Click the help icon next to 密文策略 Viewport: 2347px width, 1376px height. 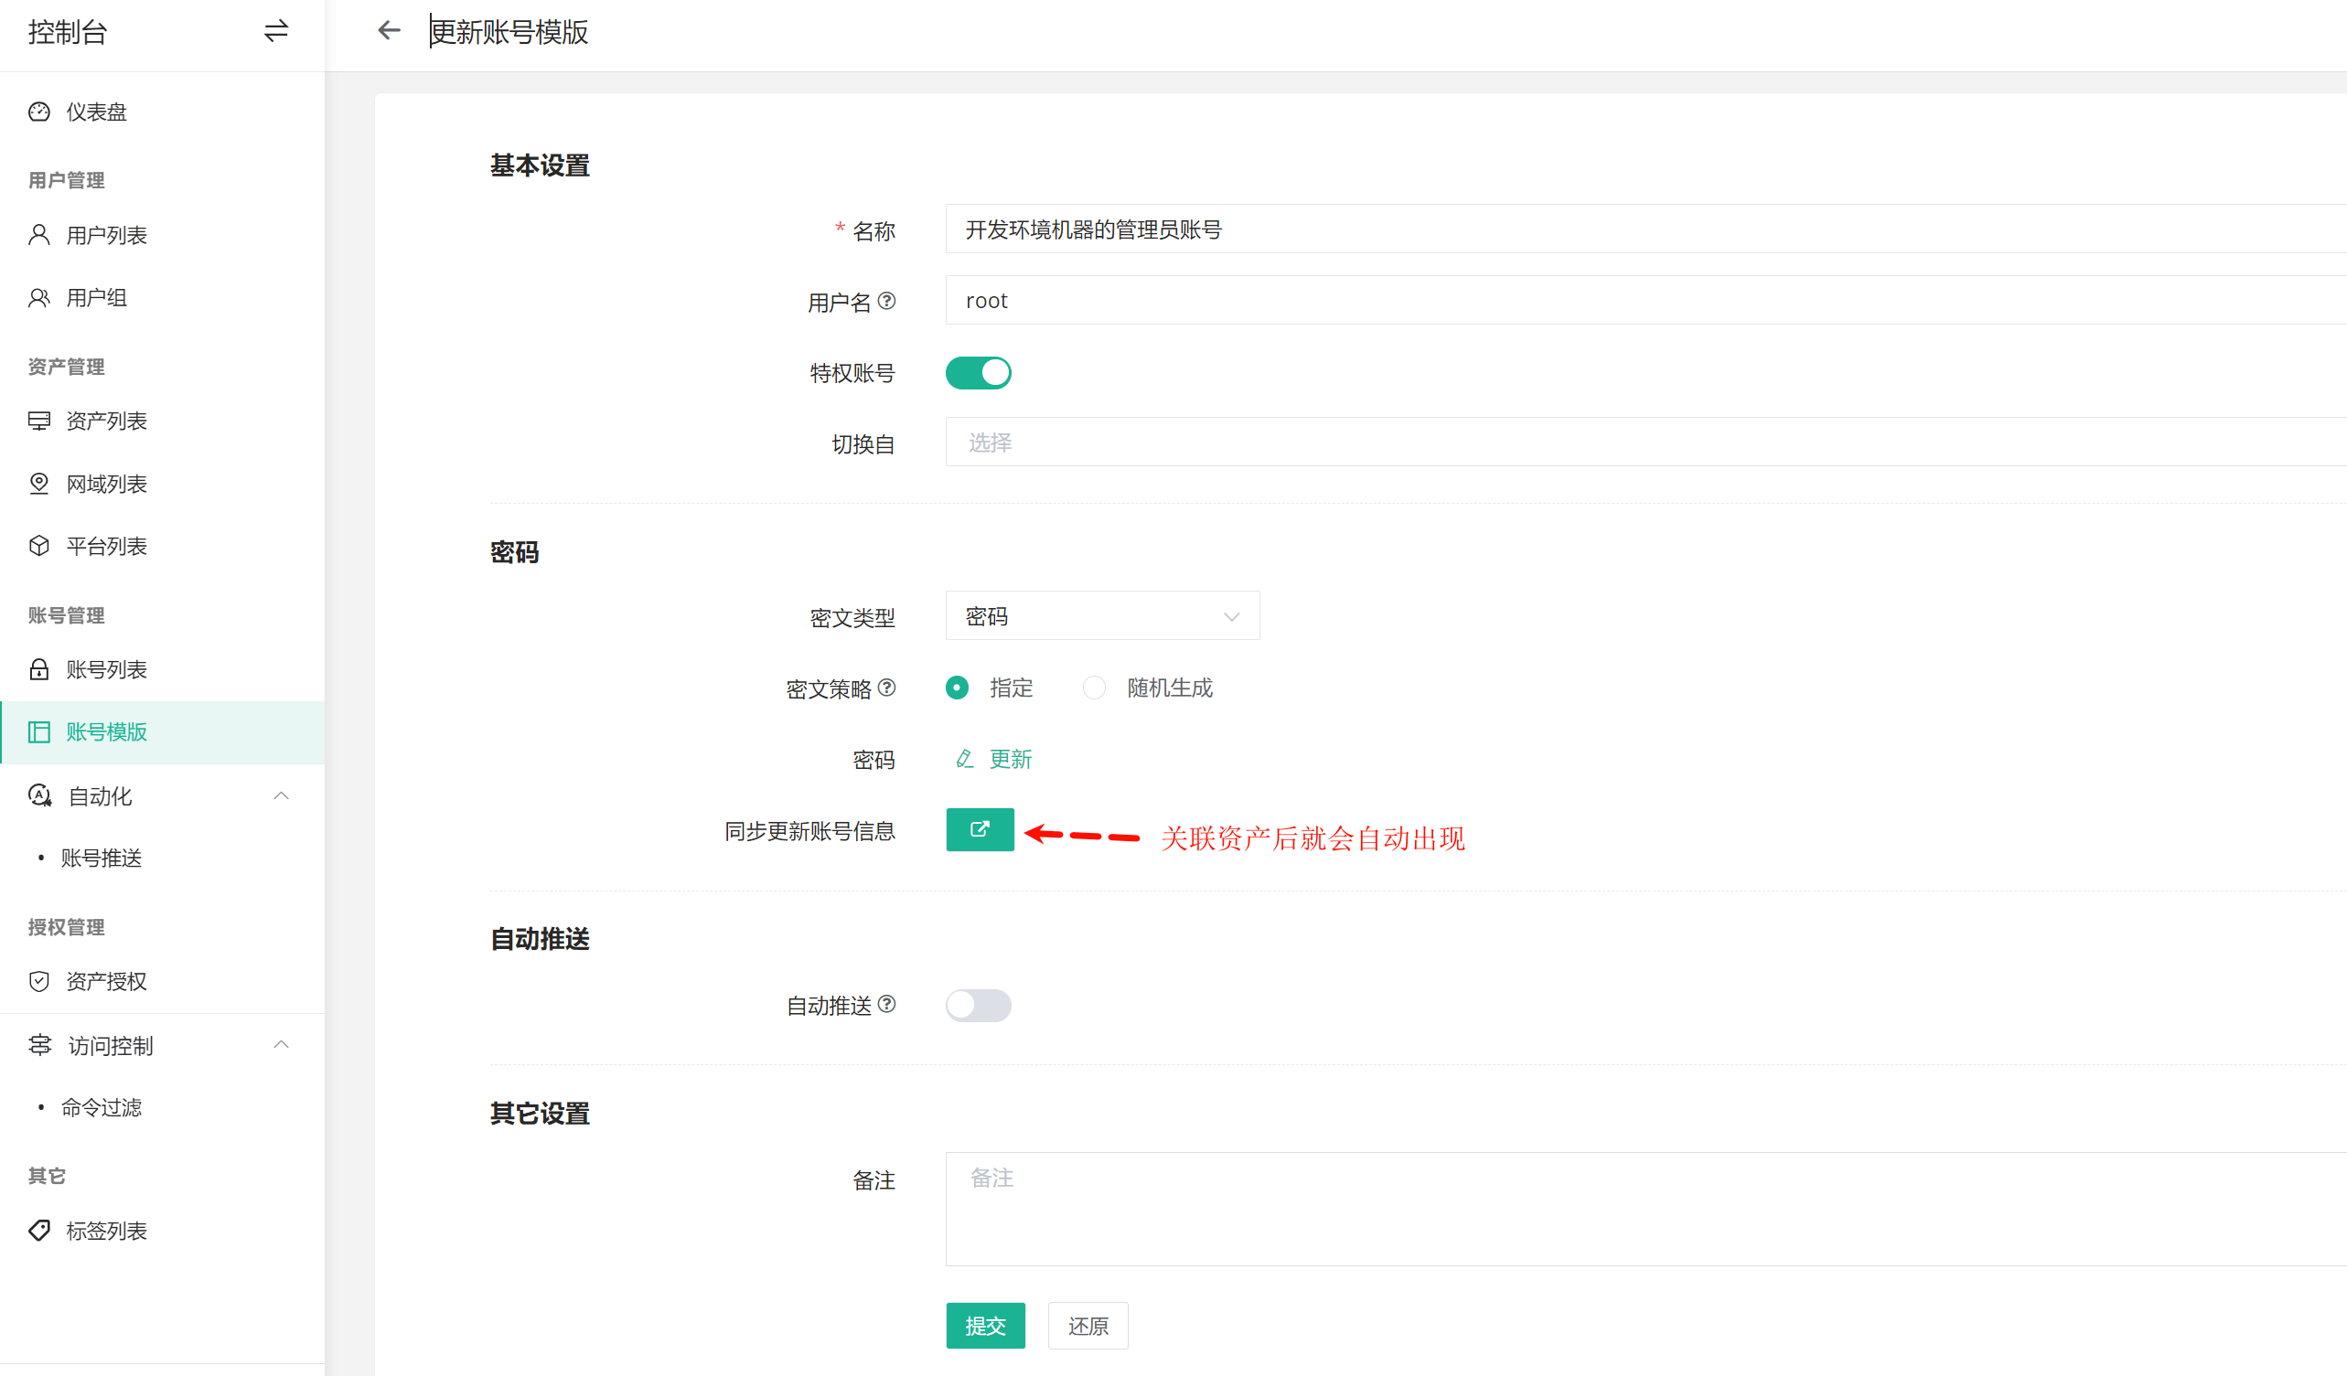coord(886,687)
